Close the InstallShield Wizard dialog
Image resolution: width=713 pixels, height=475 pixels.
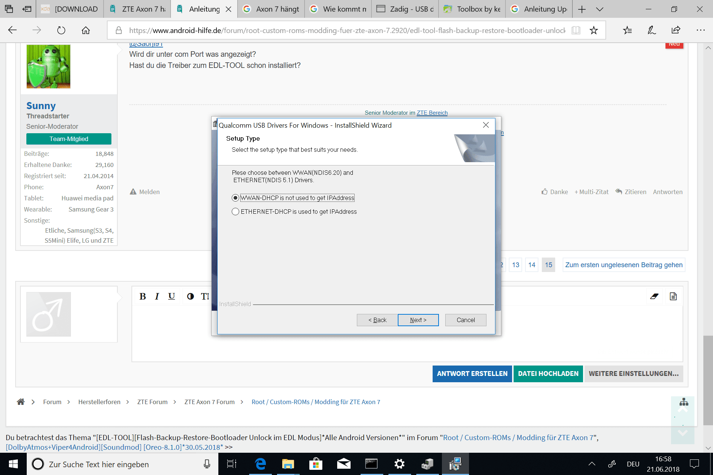pyautogui.click(x=486, y=125)
